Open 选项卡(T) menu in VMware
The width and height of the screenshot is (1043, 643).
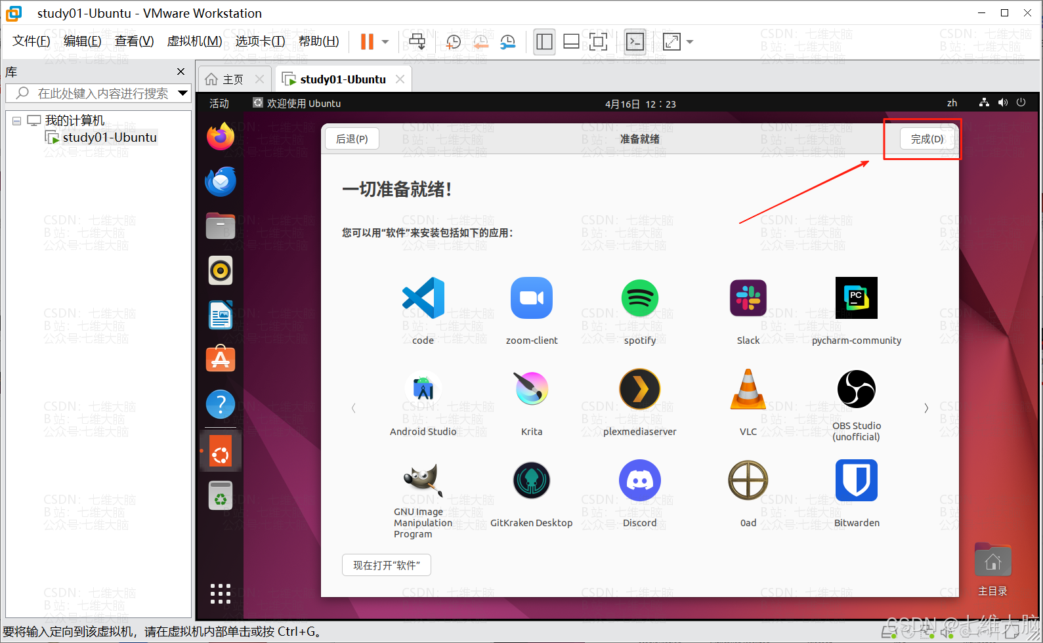click(x=260, y=41)
